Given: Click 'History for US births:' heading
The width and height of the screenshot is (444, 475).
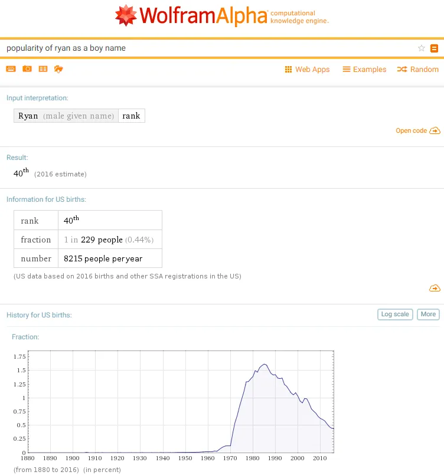Looking at the screenshot, I should pyautogui.click(x=39, y=315).
